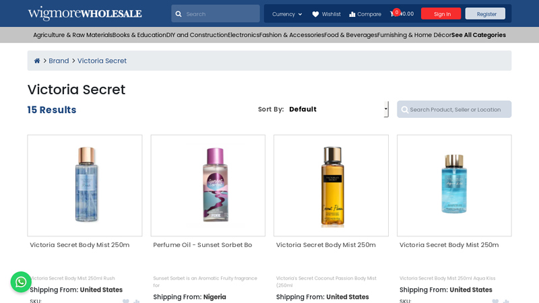Click 'Victoria Secret Body Mist 250ml Aqua Kiss' description
Screen dimensions: 539x303
click(447, 278)
